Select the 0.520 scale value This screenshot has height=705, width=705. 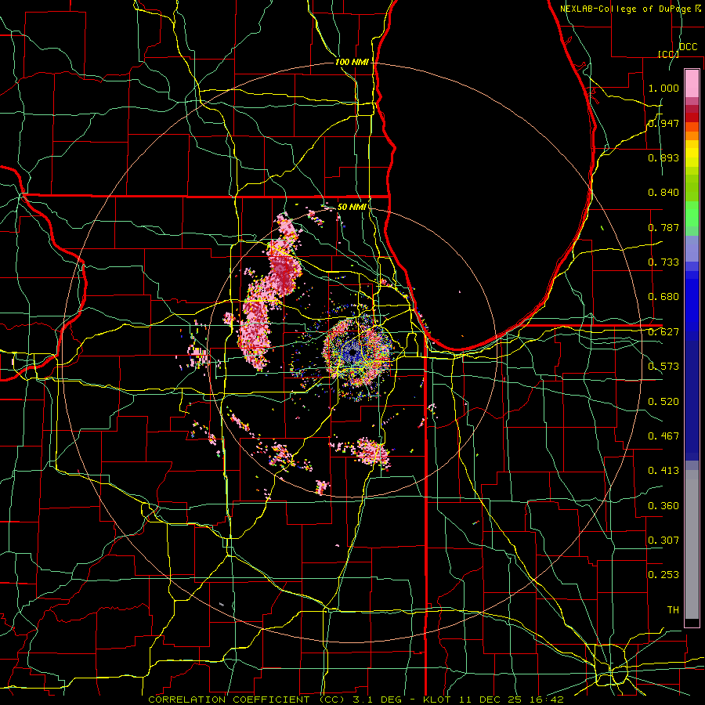click(x=663, y=402)
